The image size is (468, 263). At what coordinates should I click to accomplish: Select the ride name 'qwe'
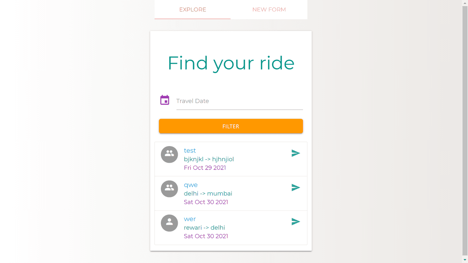pyautogui.click(x=191, y=185)
